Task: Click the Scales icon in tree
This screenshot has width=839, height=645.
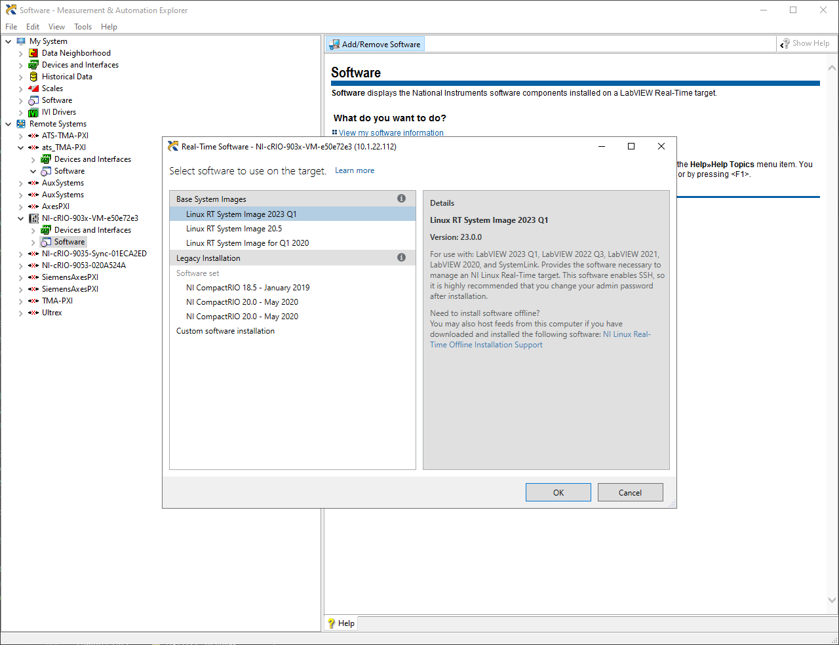Action: click(x=33, y=88)
